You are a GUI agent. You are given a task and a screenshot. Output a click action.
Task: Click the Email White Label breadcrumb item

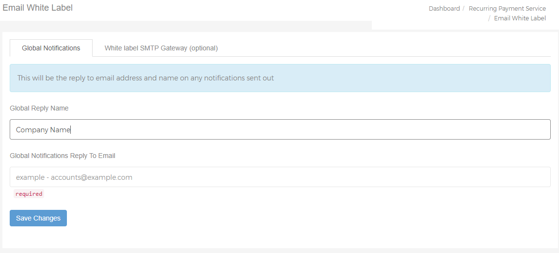tap(520, 18)
